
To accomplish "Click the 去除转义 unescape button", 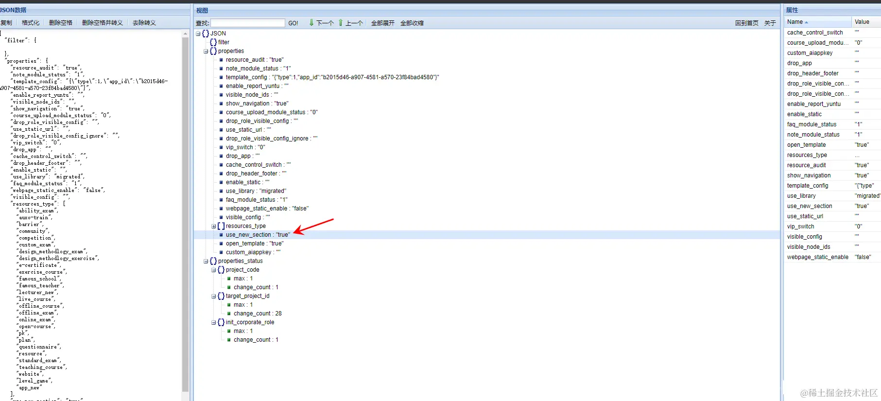I will (144, 23).
